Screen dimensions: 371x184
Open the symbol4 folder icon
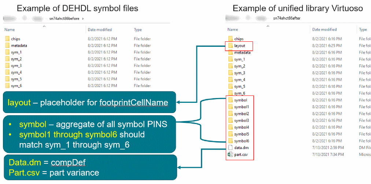pyautogui.click(x=230, y=127)
